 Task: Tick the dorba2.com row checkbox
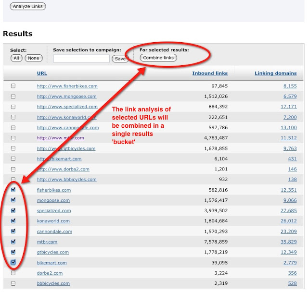[x=13, y=273]
